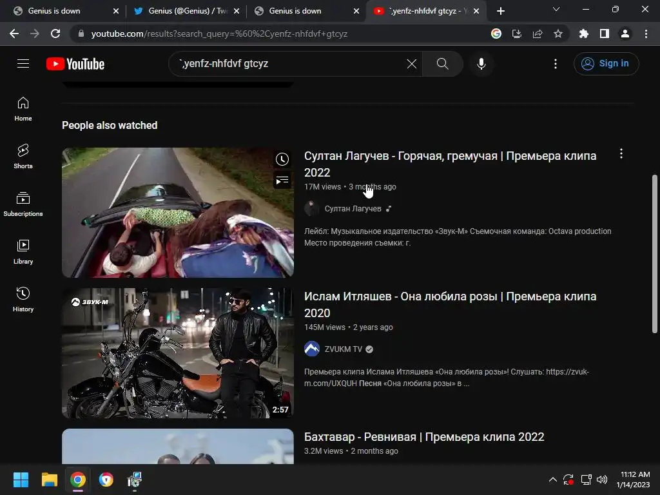Open browser Extensions puzzle icon
The image size is (660, 495).
[x=583, y=34]
